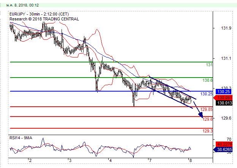This screenshot has height=168, width=237.
Task: Select day 7 on time axis
Action: [x=150, y=160]
